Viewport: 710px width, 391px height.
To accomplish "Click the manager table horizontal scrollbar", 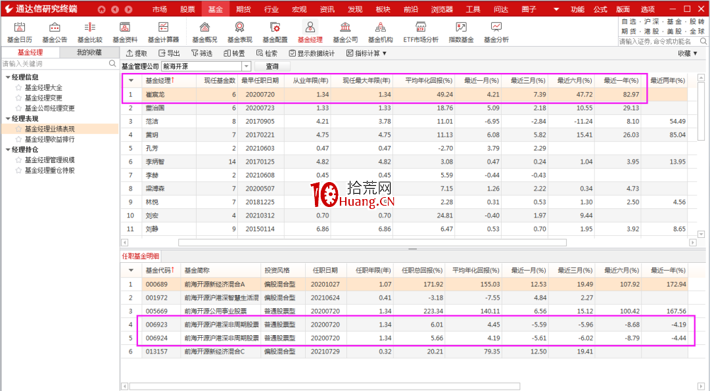I will 372,242.
